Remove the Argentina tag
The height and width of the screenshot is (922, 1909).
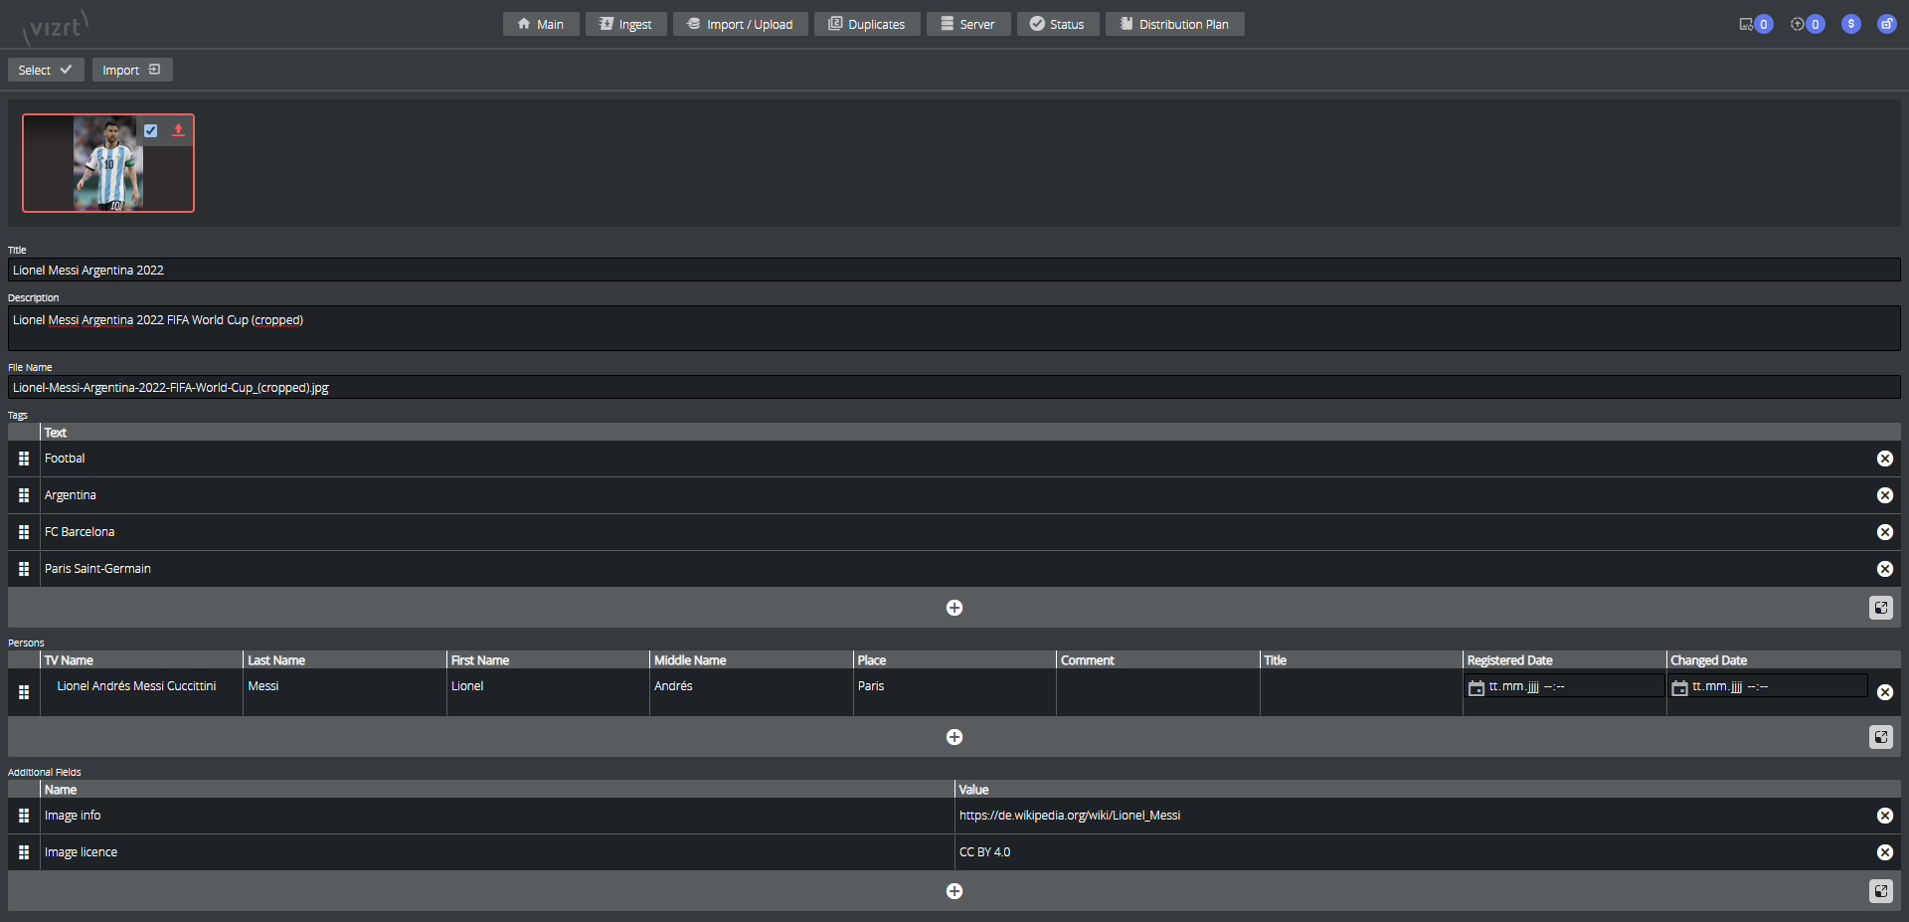coord(1885,495)
